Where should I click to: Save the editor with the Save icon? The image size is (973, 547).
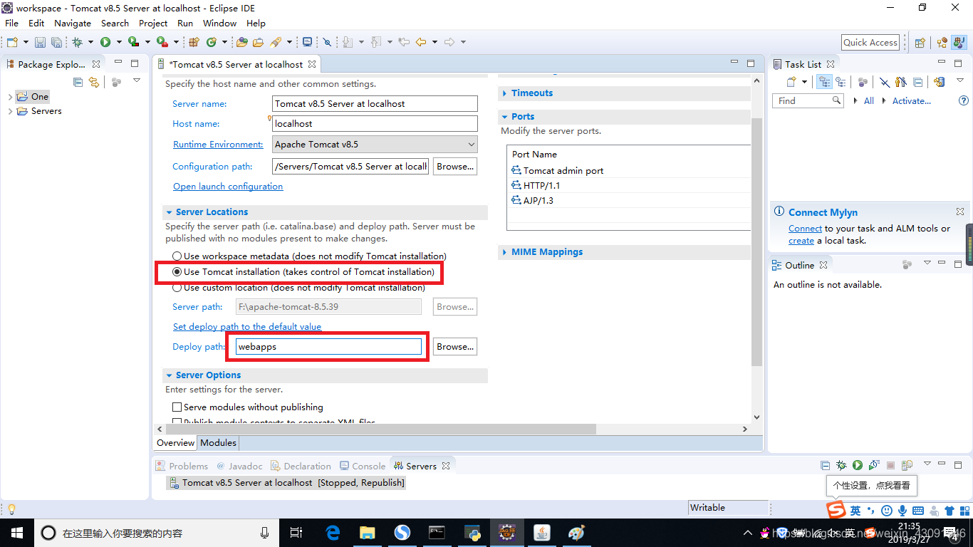pos(40,42)
